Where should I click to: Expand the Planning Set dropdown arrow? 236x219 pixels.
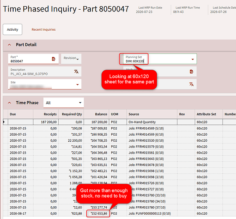click(x=193, y=59)
